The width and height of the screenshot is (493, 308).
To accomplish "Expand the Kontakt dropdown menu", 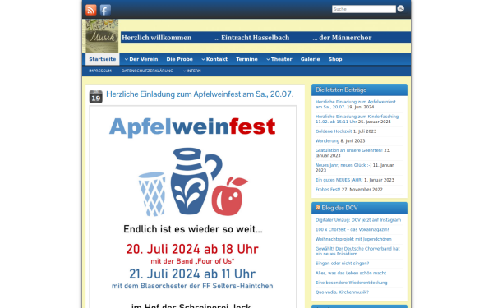I will point(214,59).
